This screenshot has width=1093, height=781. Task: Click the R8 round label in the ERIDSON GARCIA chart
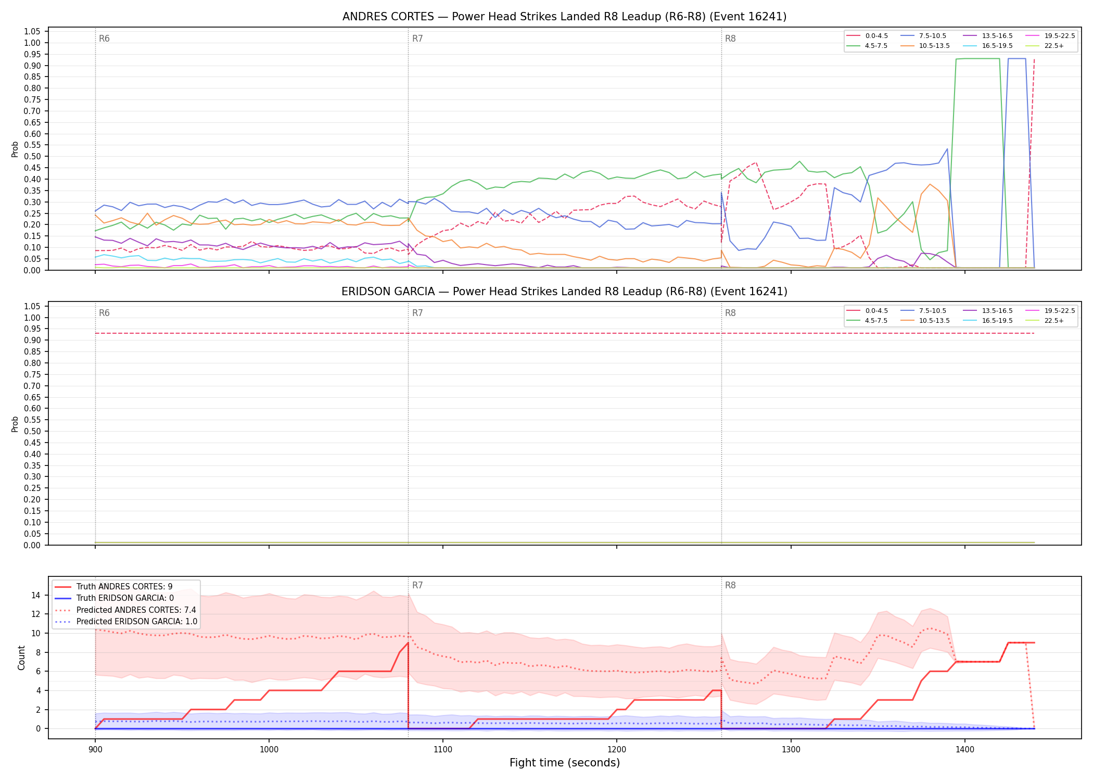tap(730, 313)
